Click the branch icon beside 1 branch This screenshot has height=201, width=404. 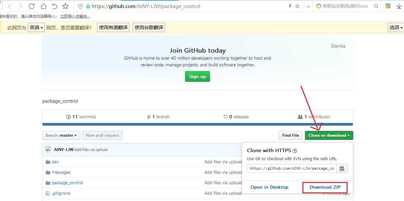click(x=149, y=117)
